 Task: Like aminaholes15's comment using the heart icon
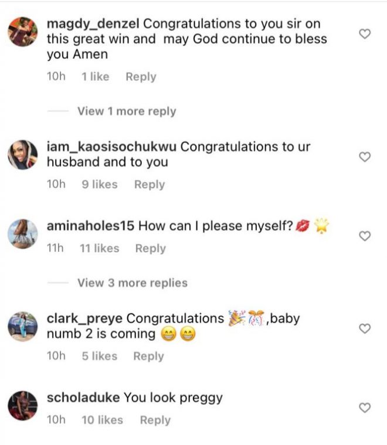pyautogui.click(x=365, y=236)
